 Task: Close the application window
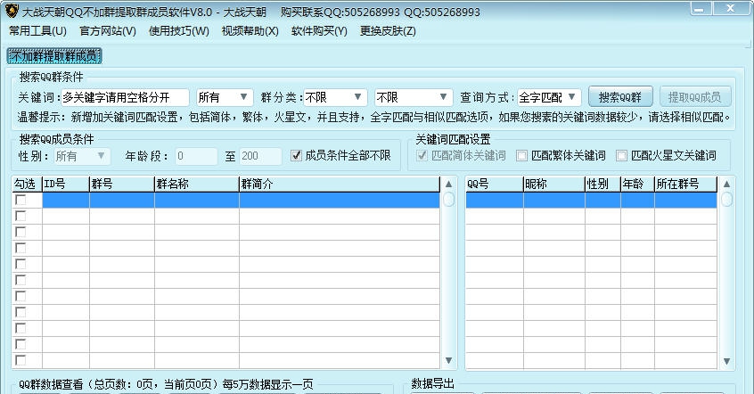731,9
